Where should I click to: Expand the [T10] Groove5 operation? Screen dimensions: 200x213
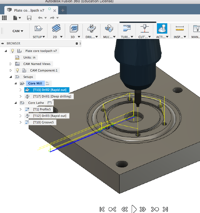tap(20, 122)
